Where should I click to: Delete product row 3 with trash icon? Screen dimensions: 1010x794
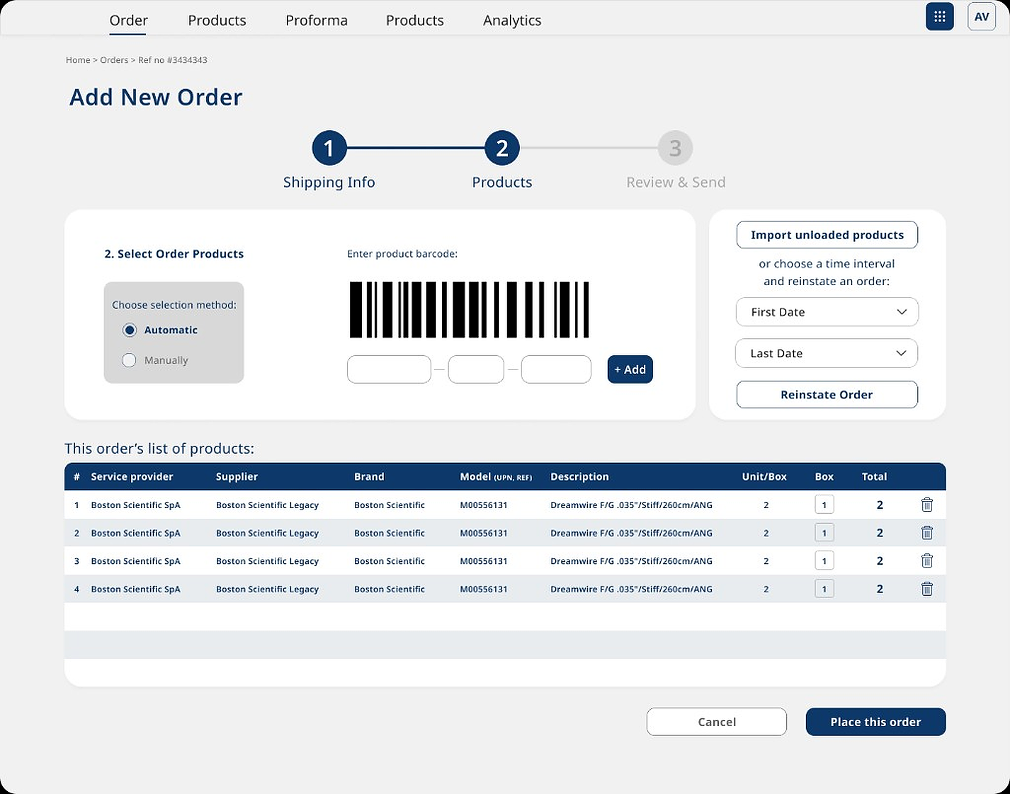tap(927, 561)
